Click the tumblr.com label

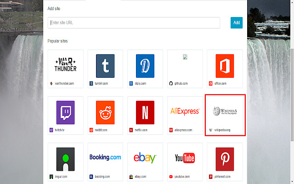click(101, 83)
